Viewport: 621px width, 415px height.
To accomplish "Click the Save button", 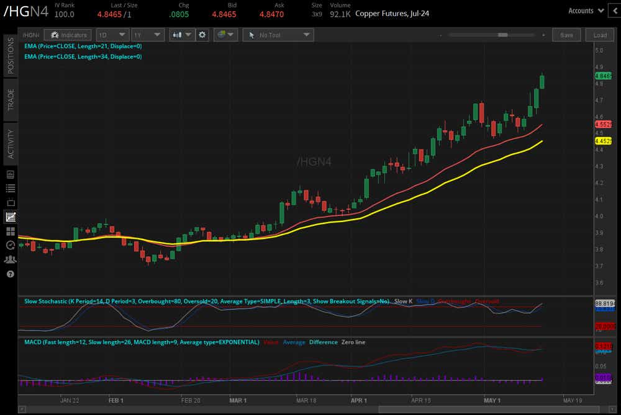I will click(x=566, y=35).
